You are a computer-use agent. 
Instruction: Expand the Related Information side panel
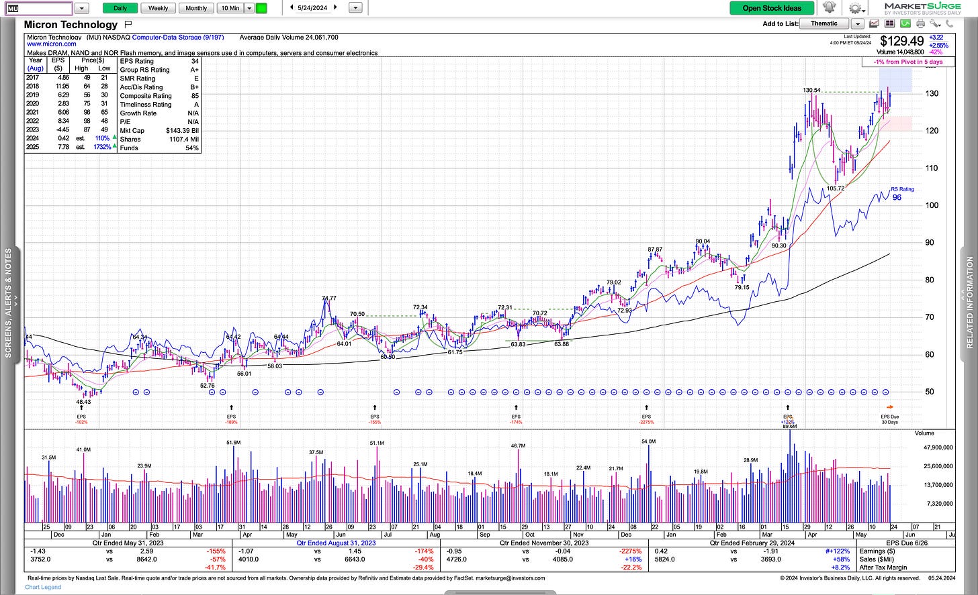coord(969,303)
